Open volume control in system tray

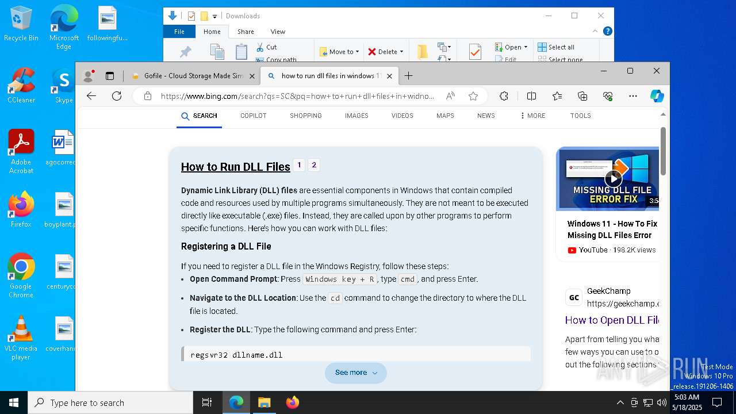pos(661,402)
